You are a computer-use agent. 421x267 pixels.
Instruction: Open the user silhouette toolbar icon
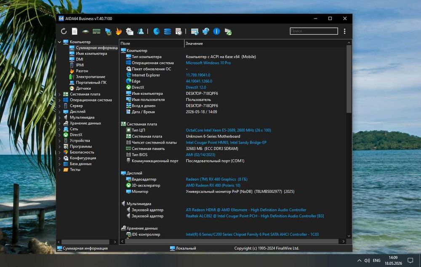point(141,32)
